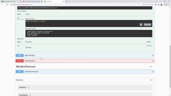
Task: Click the WeatherForecast section heading
Action: click(x=26, y=67)
